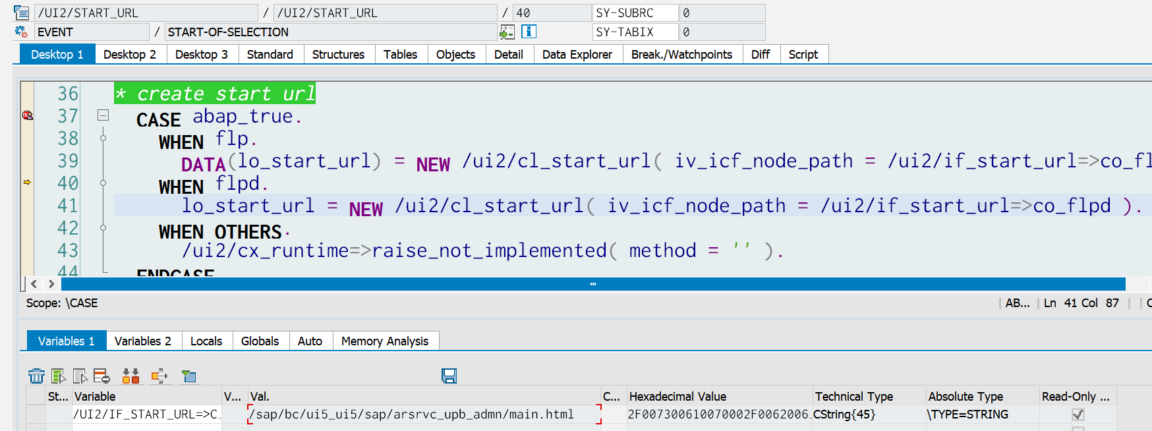This screenshot has width=1152, height=431.
Task: Select the Auto tab
Action: 310,341
